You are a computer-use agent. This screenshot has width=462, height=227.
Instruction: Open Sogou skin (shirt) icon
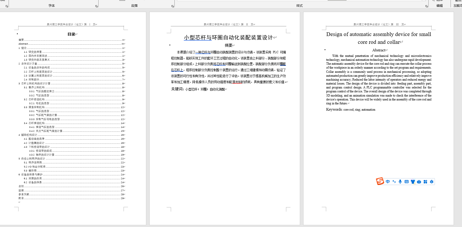pyautogui.click(x=413, y=182)
